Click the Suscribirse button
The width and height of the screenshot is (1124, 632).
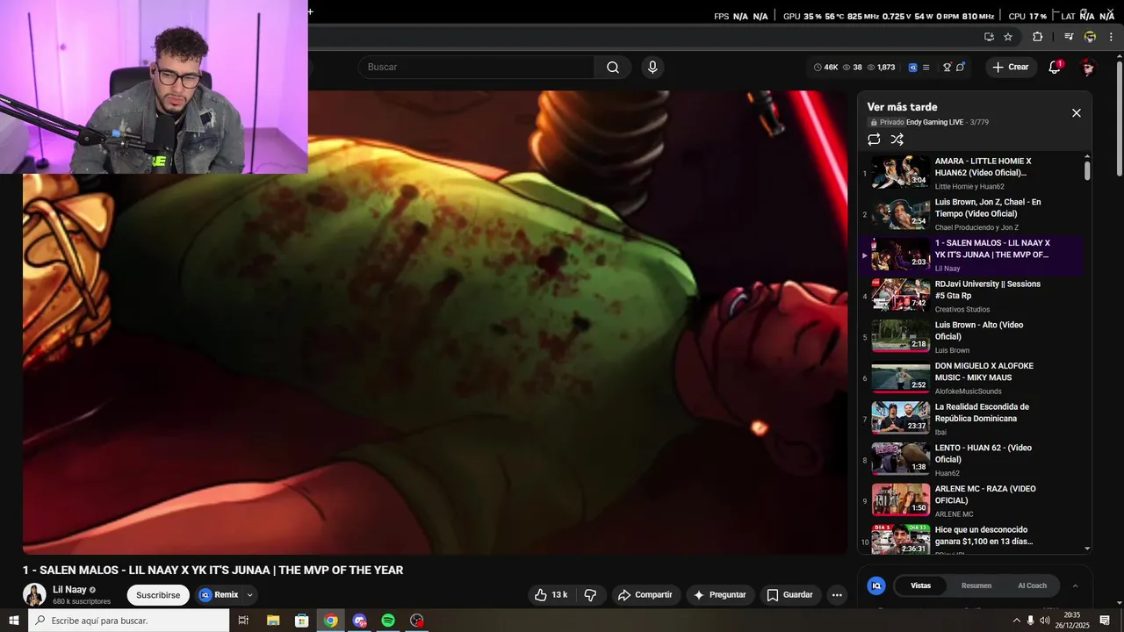pyautogui.click(x=158, y=595)
